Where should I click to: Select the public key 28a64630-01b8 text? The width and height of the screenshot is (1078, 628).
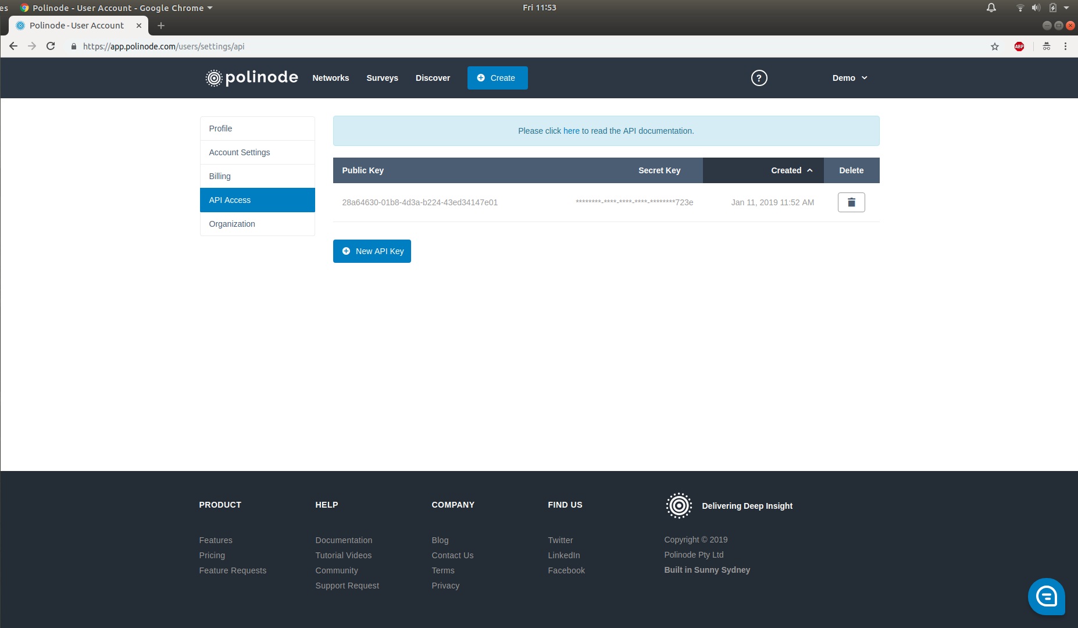tap(420, 202)
